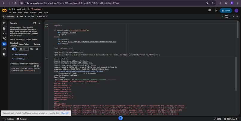Open the File menu
The height and width of the screenshot is (121, 241).
[x=10, y=13]
